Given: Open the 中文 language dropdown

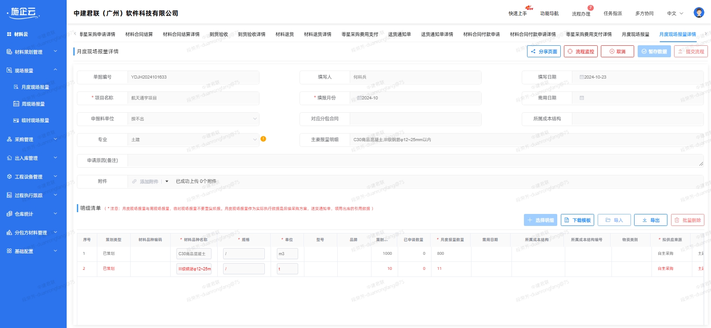Looking at the screenshot, I should (x=675, y=14).
